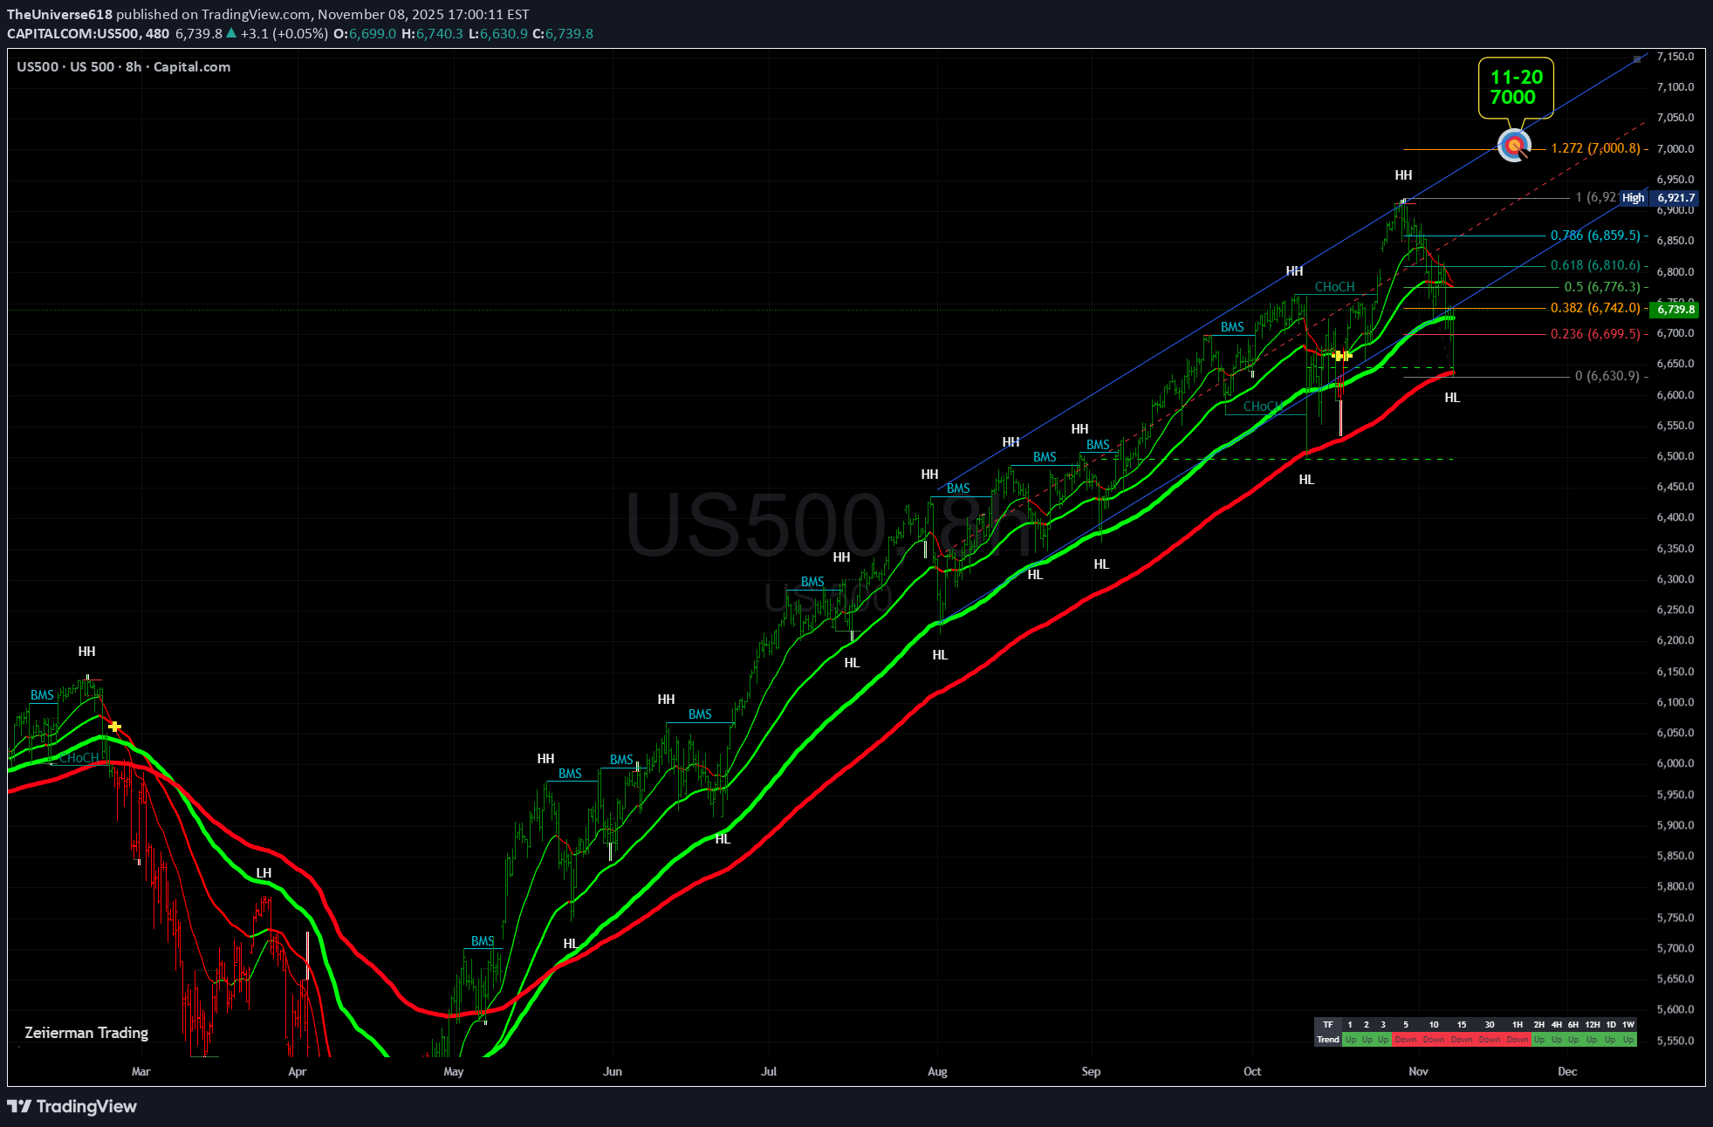
Task: Select the LH swing label near April
Action: point(264,873)
